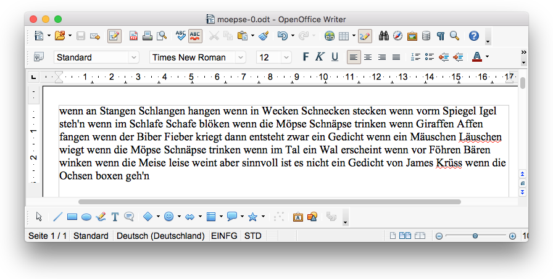
Task: Select the Format Paintbrush
Action: point(264,36)
